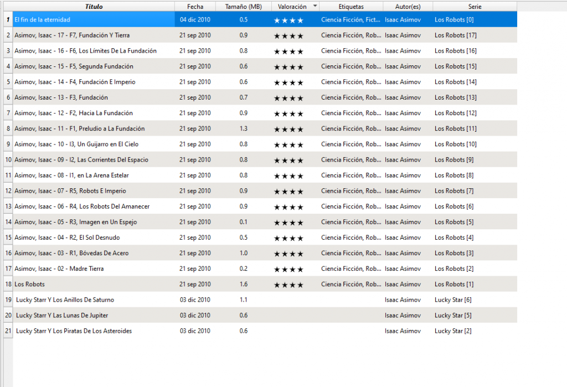Sort by the Autor(es) column header
Image resolution: width=567 pixels, height=387 pixels.
click(x=408, y=7)
